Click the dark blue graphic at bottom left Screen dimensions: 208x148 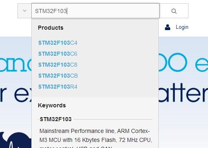[x=16, y=140]
